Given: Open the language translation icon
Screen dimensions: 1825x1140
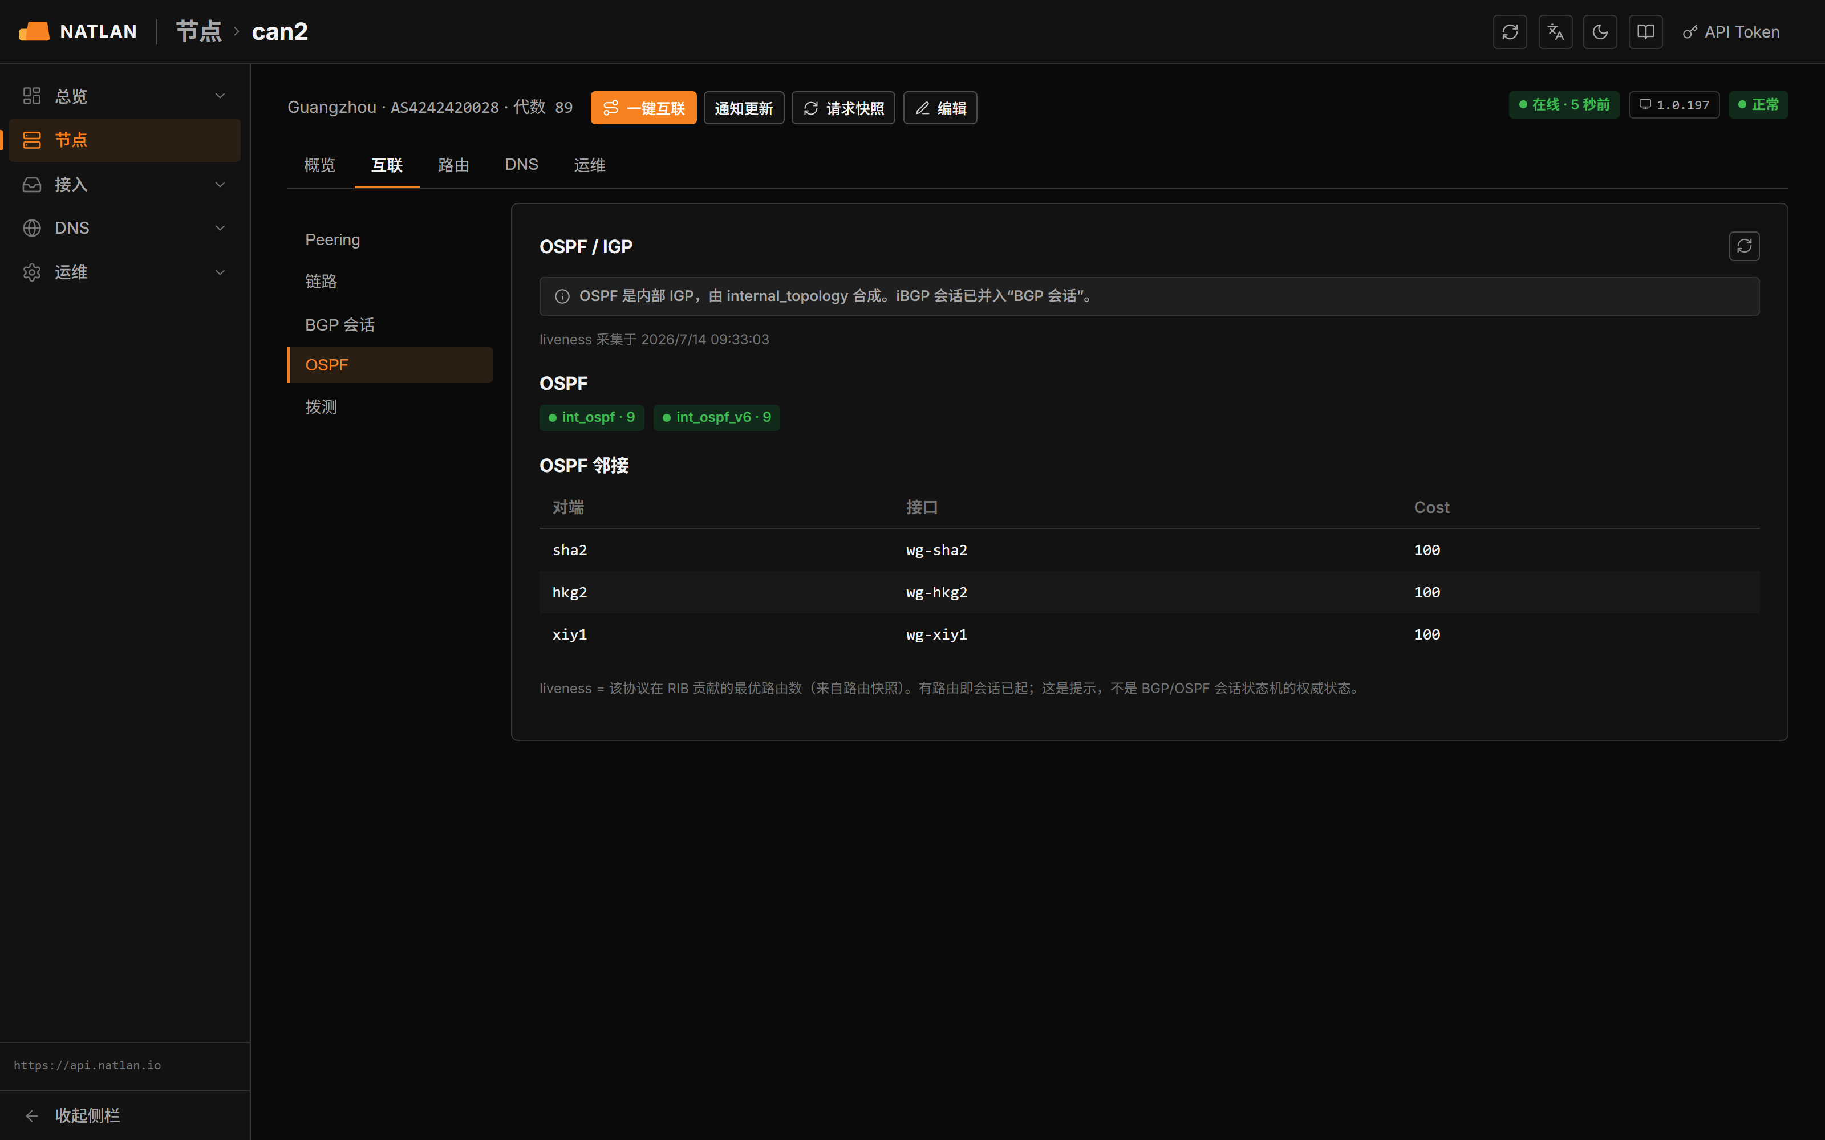Looking at the screenshot, I should click(1555, 32).
